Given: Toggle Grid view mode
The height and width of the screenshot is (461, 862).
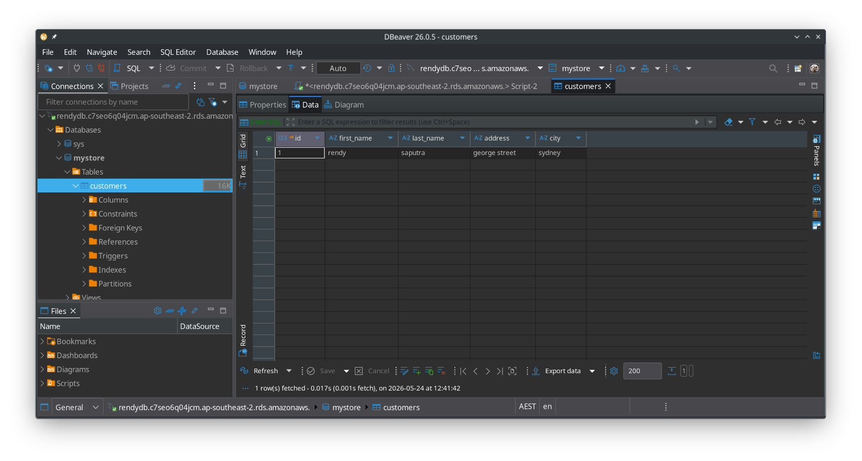Looking at the screenshot, I should pos(243,146).
